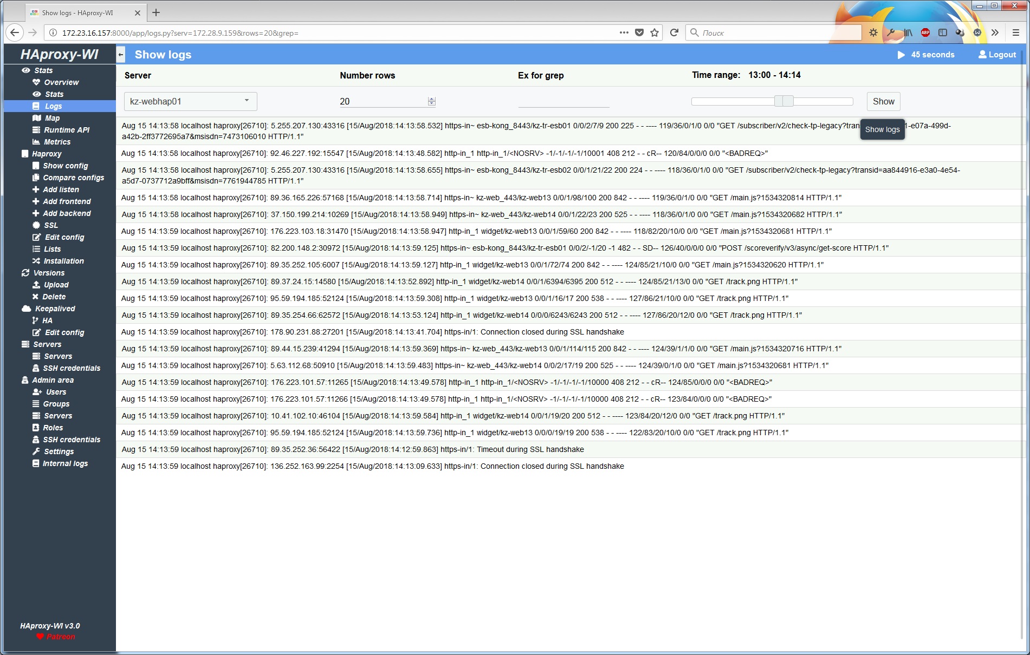Click Add frontend in the sidebar
This screenshot has height=655, width=1030.
pyautogui.click(x=67, y=201)
